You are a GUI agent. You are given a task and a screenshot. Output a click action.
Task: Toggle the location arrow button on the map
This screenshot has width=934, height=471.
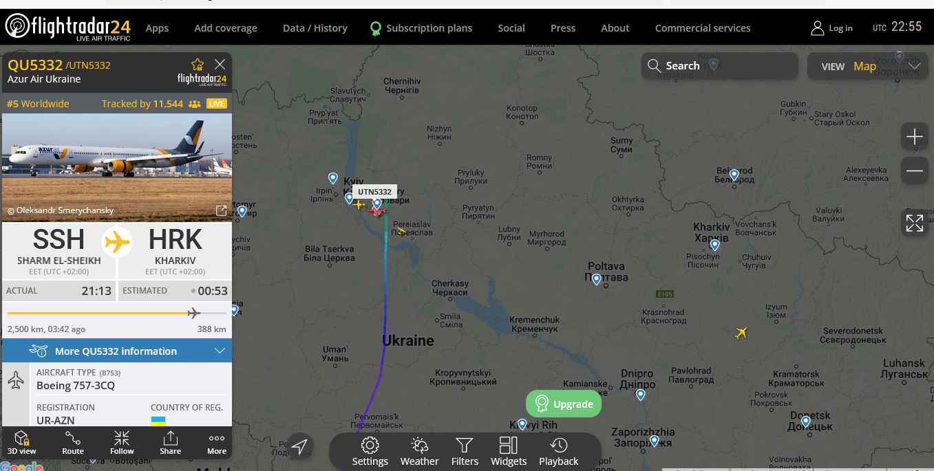coord(299,447)
